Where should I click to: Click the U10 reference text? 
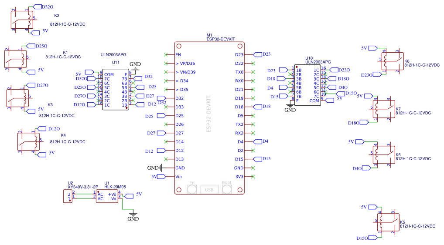click(x=309, y=58)
